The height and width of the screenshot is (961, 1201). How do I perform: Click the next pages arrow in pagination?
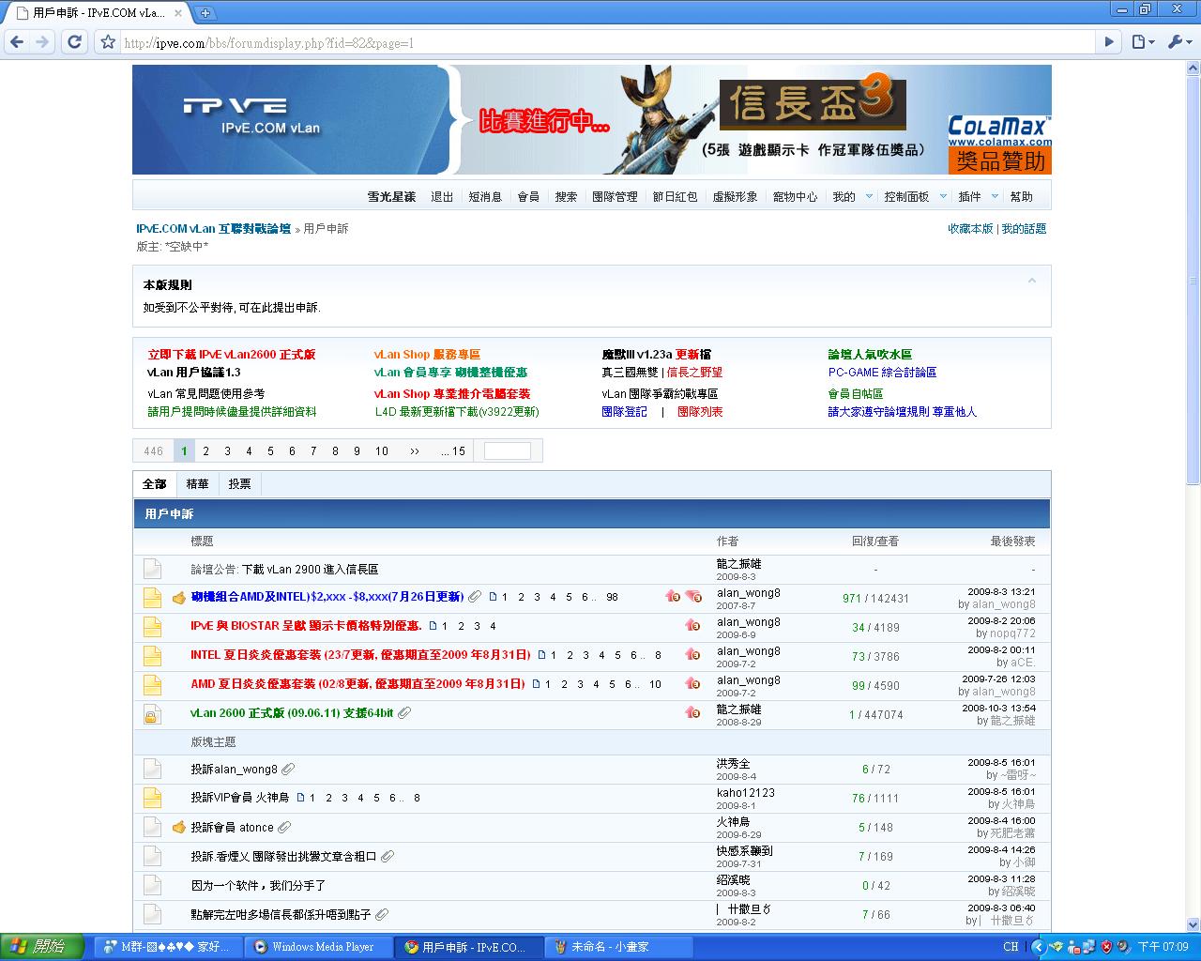coord(415,451)
